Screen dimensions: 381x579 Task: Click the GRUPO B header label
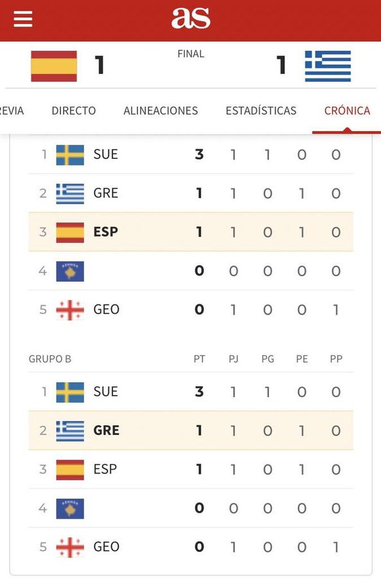tap(49, 359)
